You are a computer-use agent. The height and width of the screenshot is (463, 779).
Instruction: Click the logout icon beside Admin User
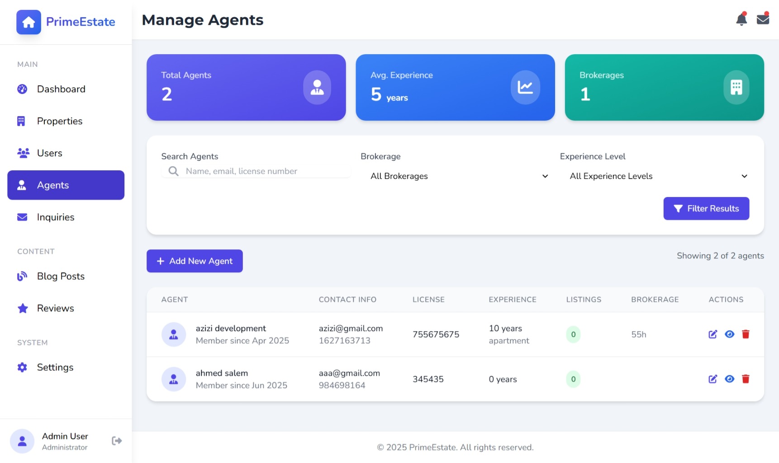(117, 441)
